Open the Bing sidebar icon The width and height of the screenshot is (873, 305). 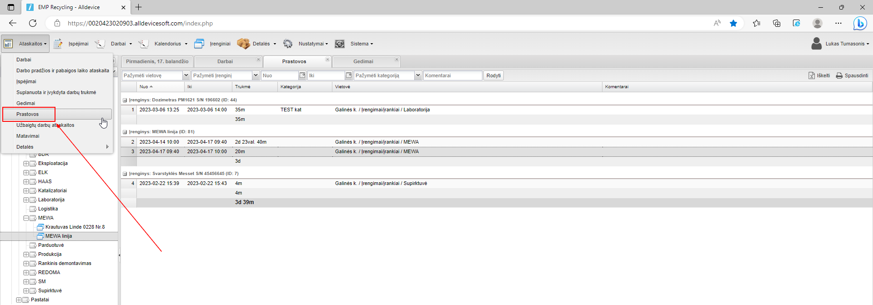coord(860,23)
